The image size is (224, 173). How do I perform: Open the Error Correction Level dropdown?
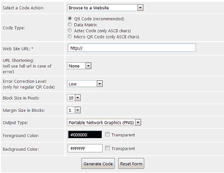(85, 84)
